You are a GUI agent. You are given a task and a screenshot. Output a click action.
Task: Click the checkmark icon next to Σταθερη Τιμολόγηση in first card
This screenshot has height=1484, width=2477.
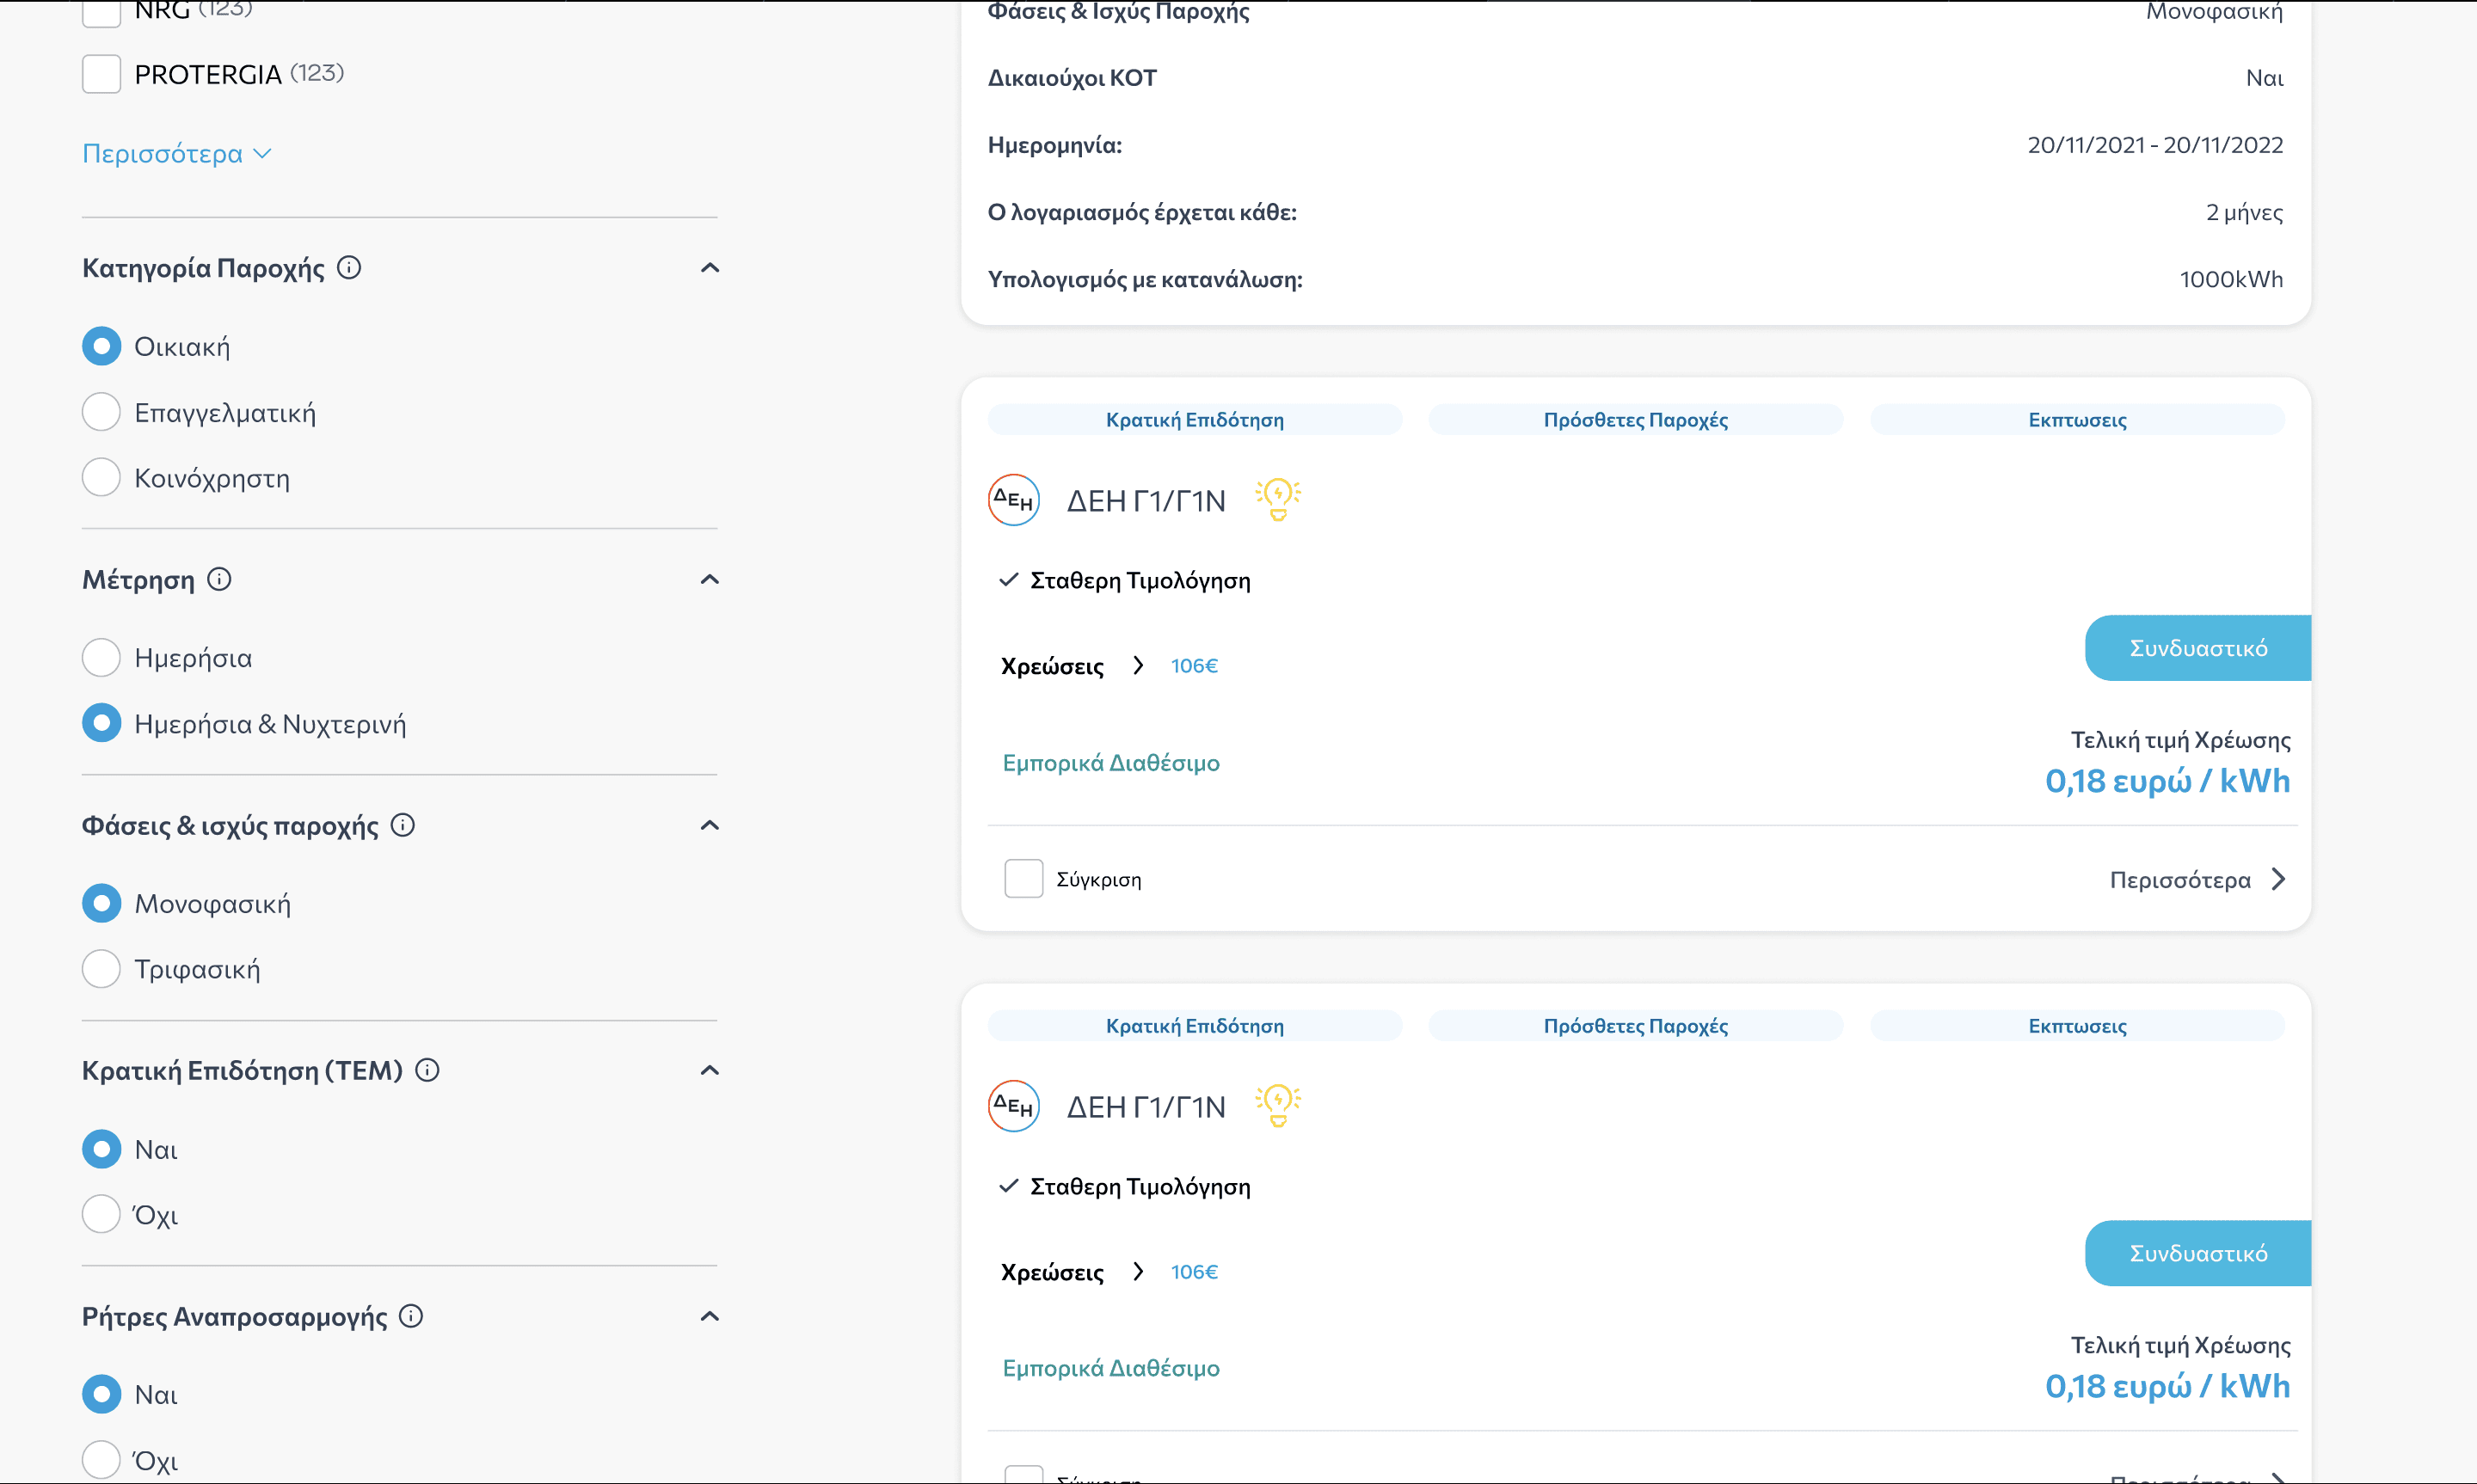point(1009,580)
